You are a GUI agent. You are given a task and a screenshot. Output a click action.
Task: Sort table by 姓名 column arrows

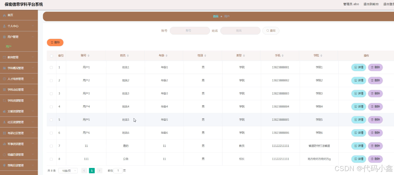click(128, 56)
